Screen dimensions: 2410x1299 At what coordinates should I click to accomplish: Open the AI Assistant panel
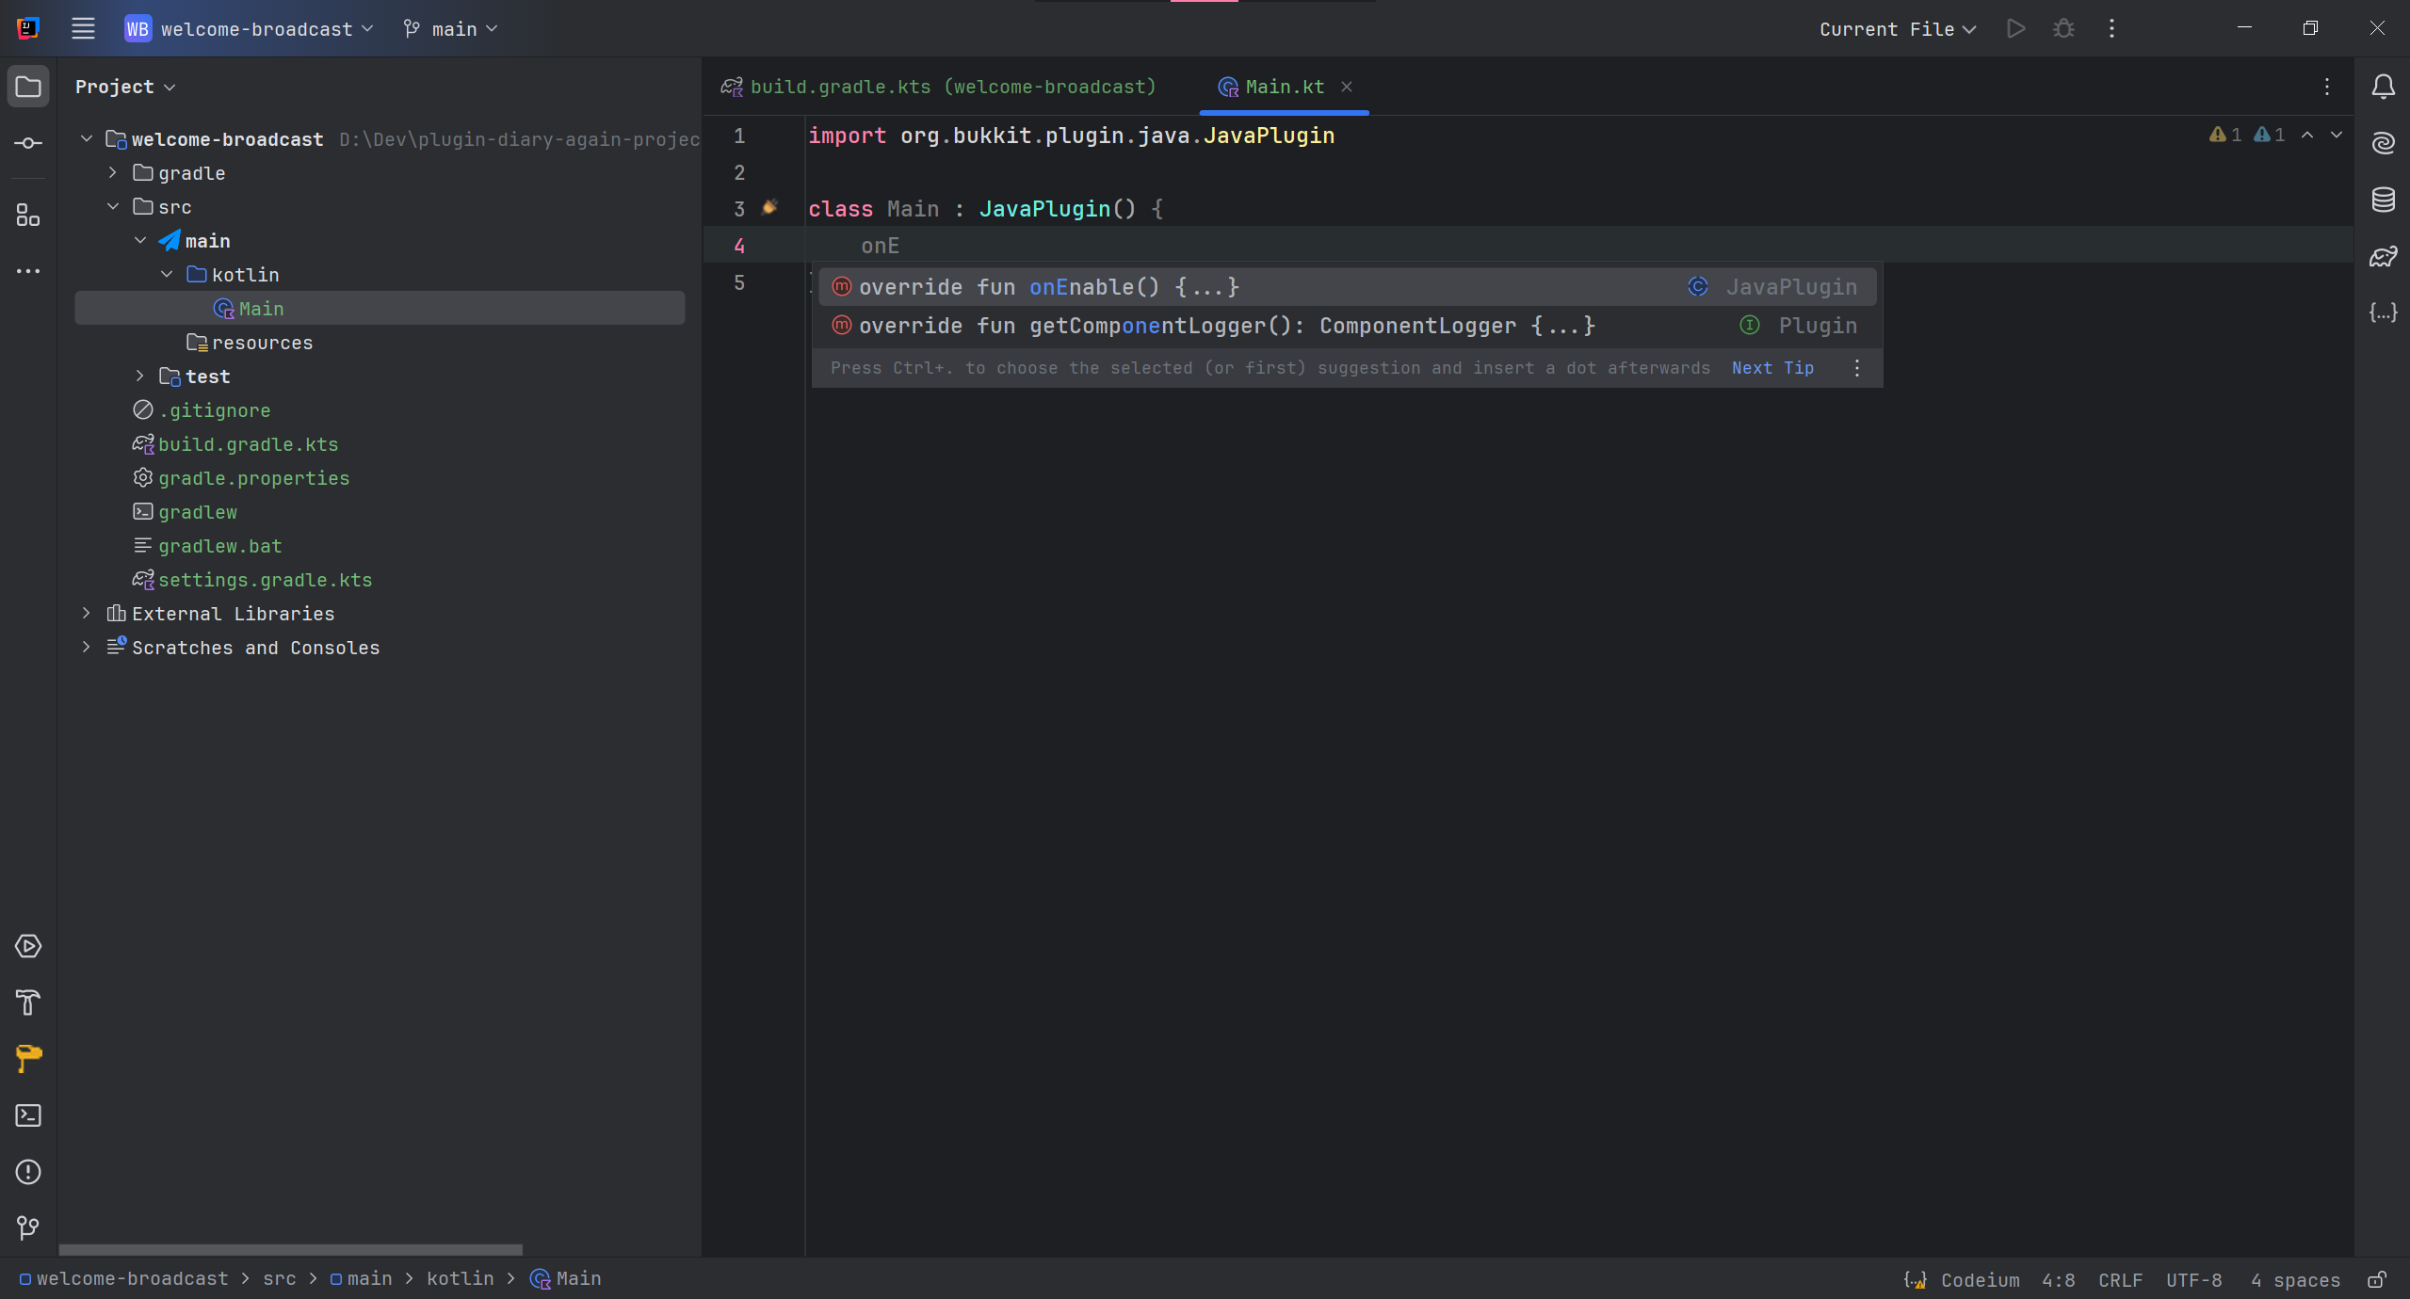click(2384, 143)
